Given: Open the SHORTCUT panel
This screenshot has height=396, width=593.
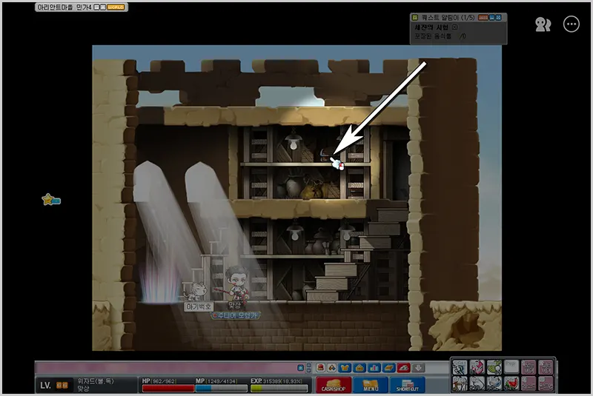Looking at the screenshot, I should pos(407,385).
